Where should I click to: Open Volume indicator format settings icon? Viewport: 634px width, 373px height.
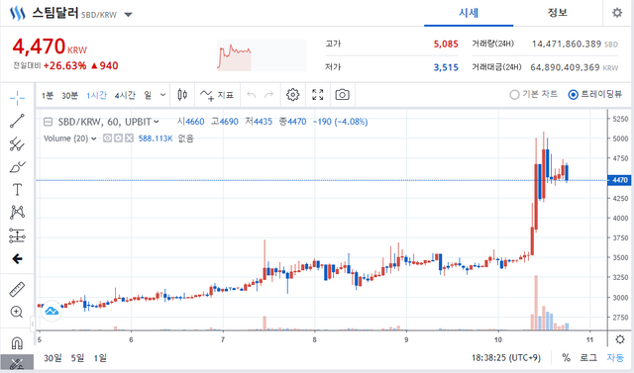[118, 139]
